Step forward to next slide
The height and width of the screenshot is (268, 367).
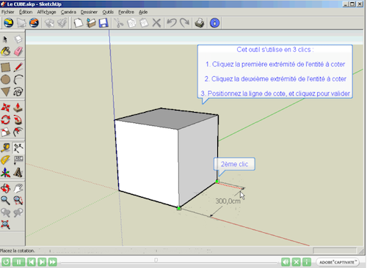[x=42, y=262]
